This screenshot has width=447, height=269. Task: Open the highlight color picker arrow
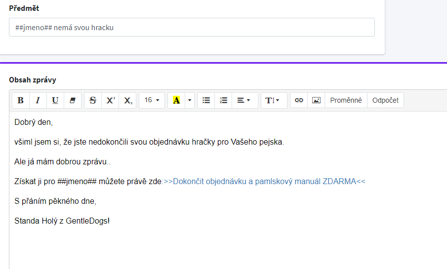click(x=190, y=100)
